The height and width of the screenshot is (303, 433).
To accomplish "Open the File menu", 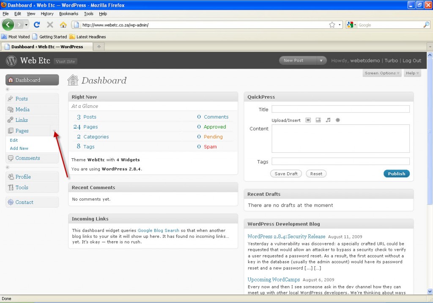I will [5, 14].
